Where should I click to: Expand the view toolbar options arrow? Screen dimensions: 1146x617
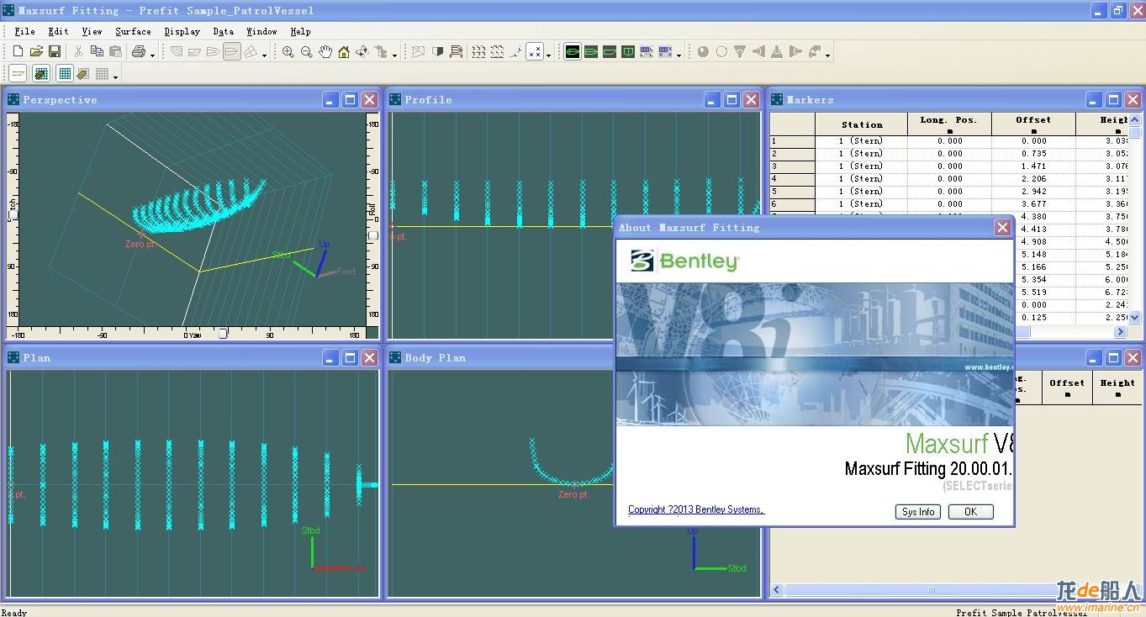click(x=394, y=55)
